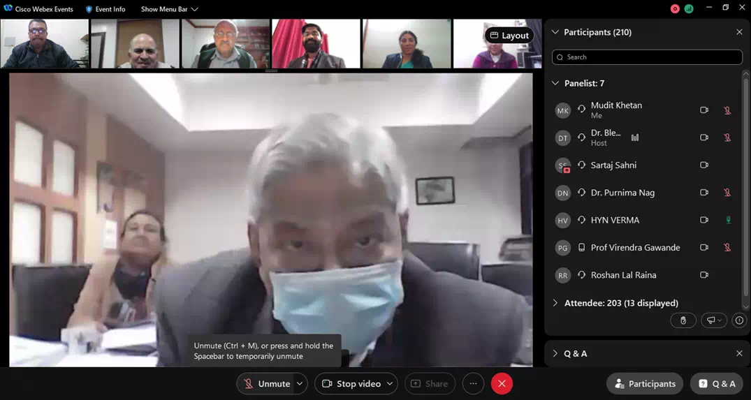Click the thumbnail strip divider handle

click(271, 71)
